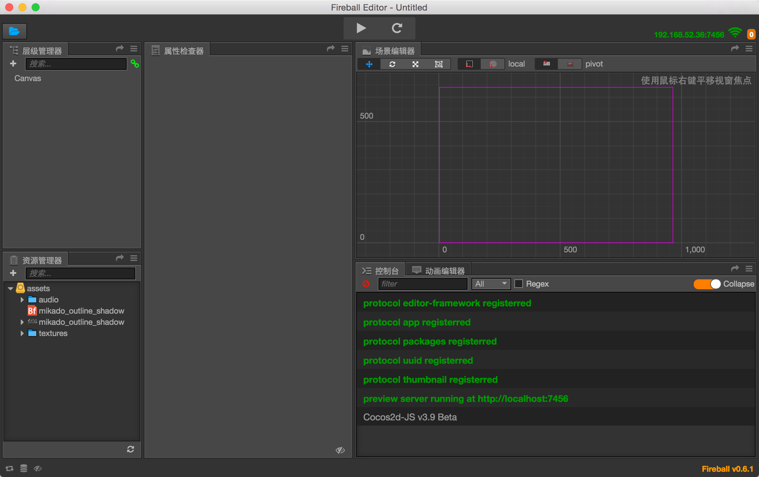Viewport: 759px width, 477px height.
Task: Click the Fireball v0.6.1 version label
Action: 728,469
